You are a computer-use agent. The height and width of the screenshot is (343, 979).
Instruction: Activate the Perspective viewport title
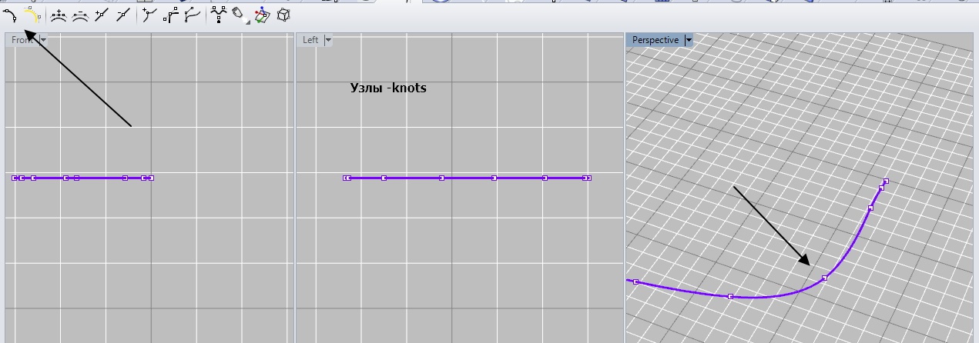(x=655, y=40)
